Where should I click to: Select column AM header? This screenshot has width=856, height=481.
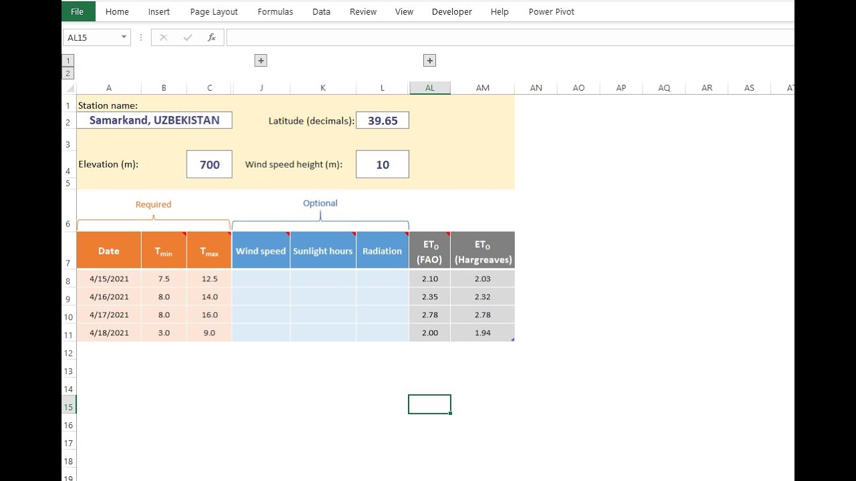483,88
